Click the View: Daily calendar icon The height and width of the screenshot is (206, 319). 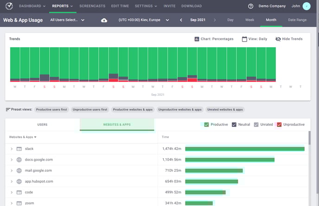click(x=244, y=39)
